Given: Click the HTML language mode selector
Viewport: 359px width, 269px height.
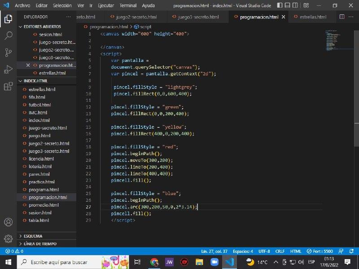Looking at the screenshot, I should coord(296,252).
